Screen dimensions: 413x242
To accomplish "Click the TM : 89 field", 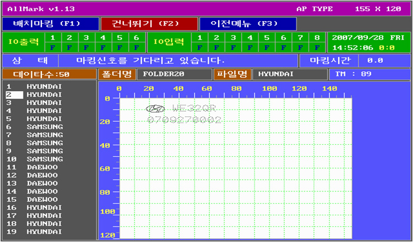I will coord(370,75).
